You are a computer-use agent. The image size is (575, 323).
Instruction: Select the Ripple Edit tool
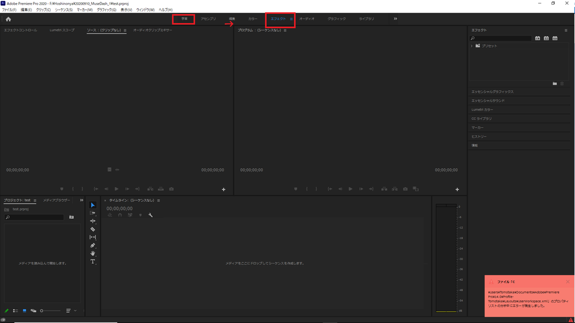click(93, 221)
